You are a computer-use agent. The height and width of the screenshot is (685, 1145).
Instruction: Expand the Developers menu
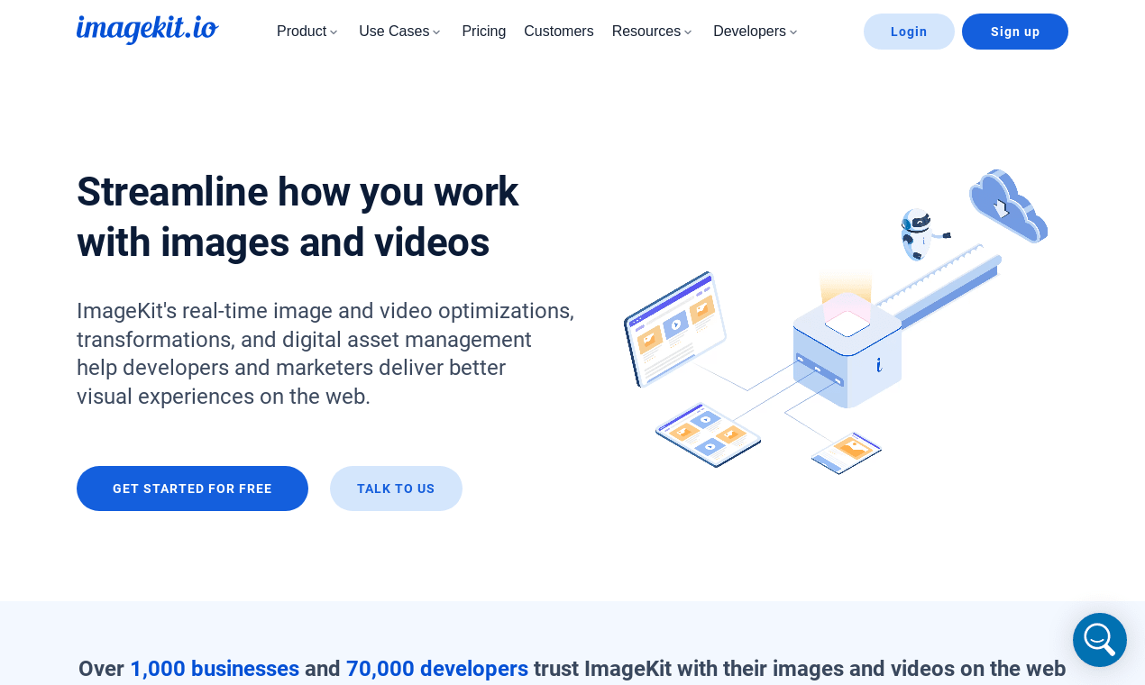(755, 32)
